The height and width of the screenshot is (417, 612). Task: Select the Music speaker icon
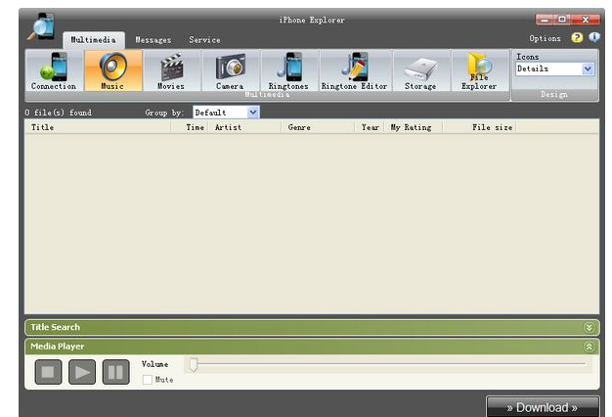[112, 70]
